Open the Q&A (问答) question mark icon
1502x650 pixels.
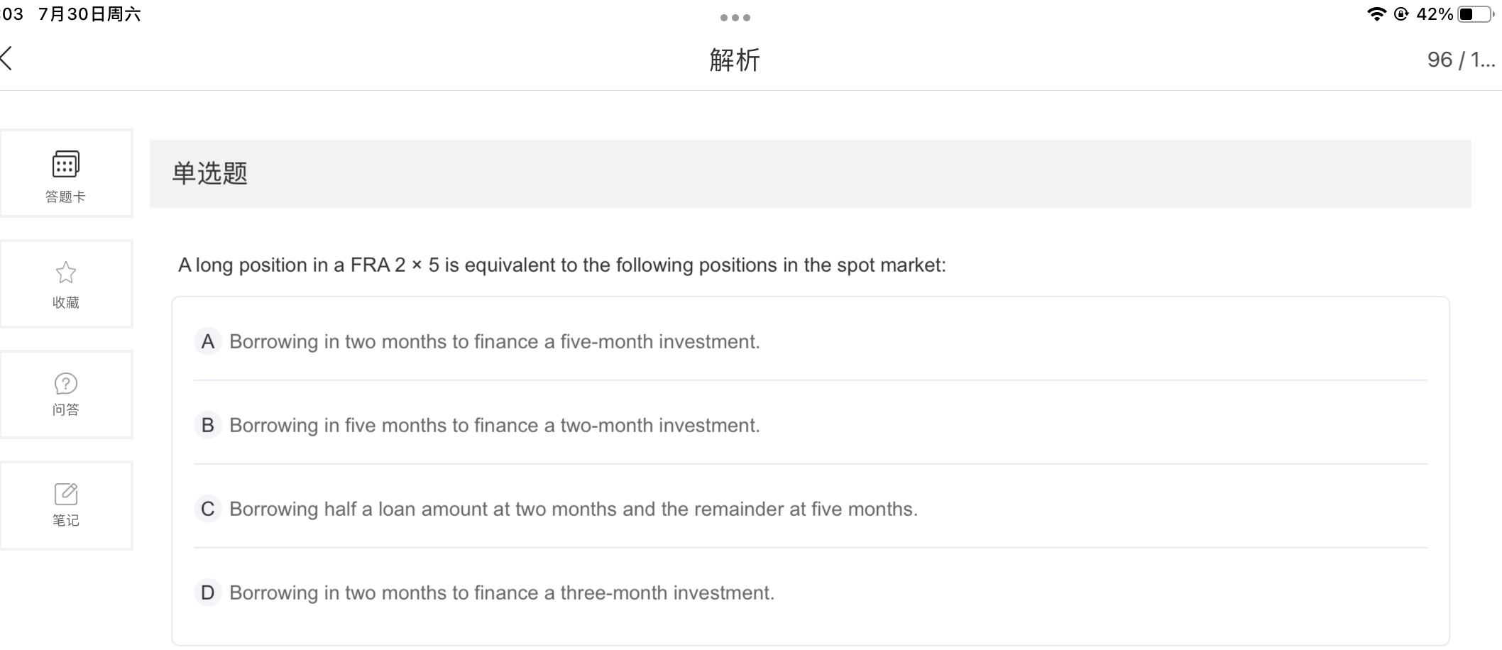(x=65, y=384)
